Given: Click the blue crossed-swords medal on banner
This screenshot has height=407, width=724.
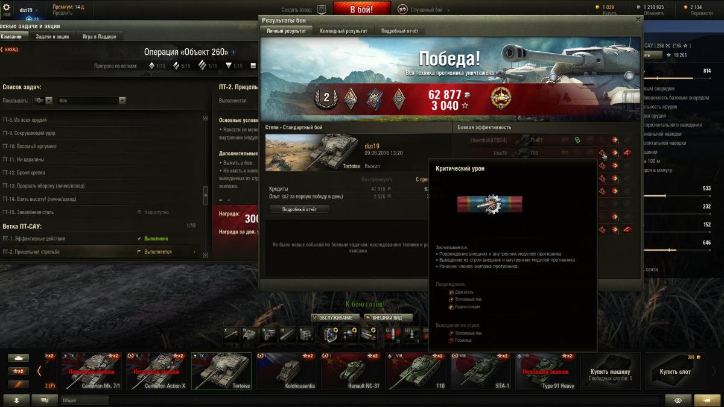Looking at the screenshot, I should click(x=375, y=98).
